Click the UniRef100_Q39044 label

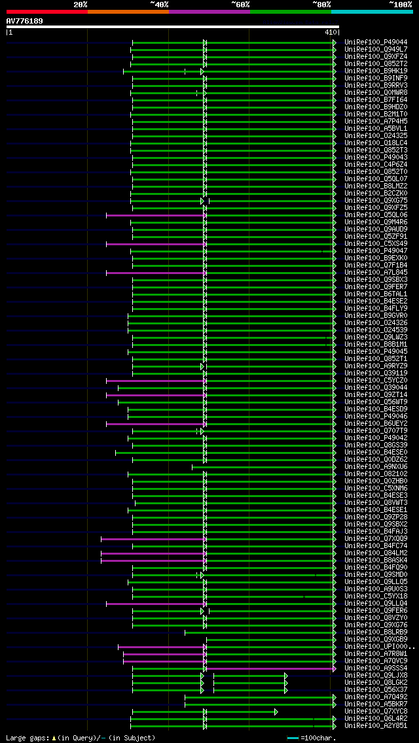[376, 388]
